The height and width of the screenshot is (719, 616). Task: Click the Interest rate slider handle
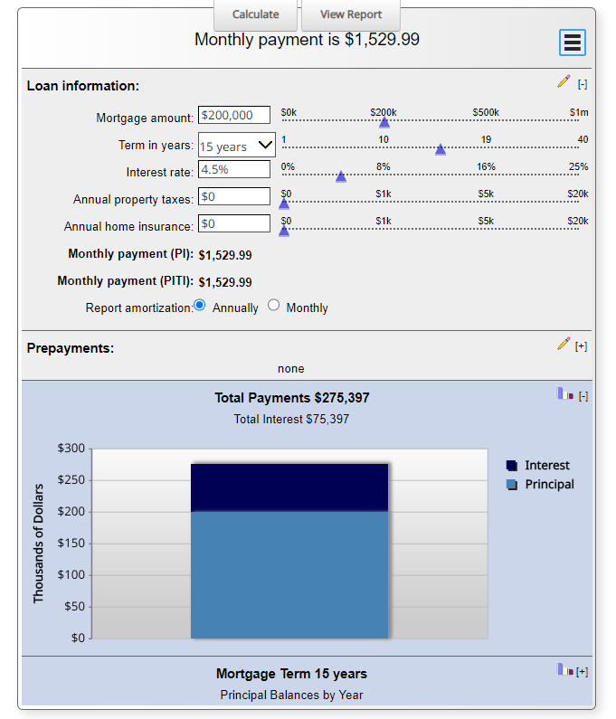[x=341, y=176]
